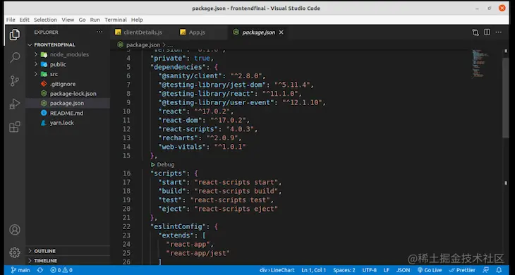515x275 pixels.
Task: Click the "recharts" dependency line
Action: (200, 137)
